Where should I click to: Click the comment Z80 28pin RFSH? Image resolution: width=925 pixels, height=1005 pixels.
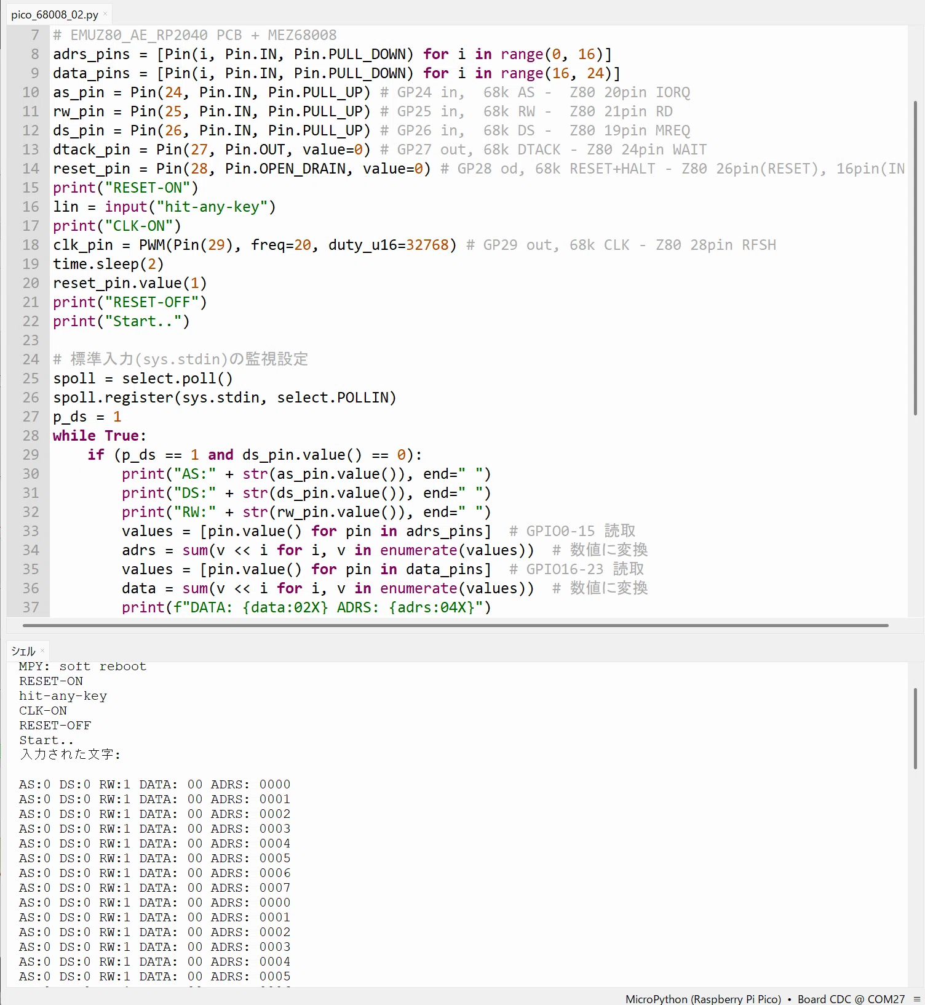click(x=716, y=245)
